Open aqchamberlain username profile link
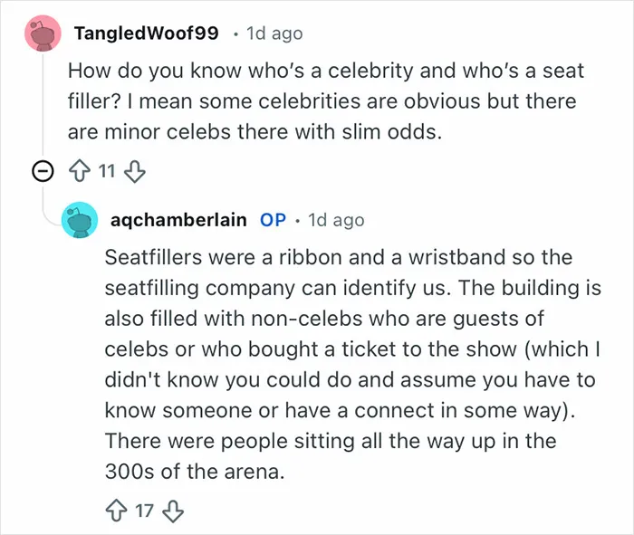 click(178, 220)
